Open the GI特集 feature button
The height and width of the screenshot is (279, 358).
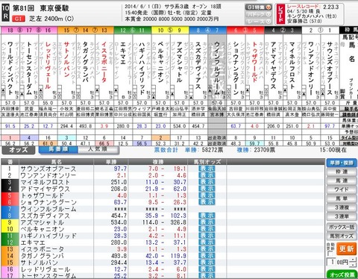(259, 7)
